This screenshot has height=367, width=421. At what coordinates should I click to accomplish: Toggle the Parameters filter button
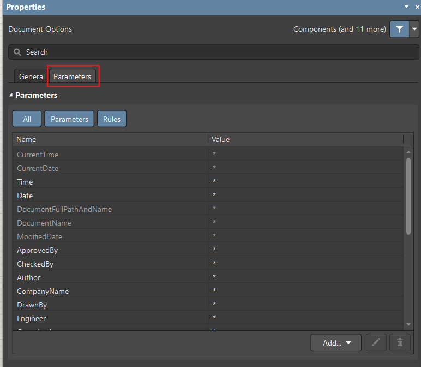69,119
